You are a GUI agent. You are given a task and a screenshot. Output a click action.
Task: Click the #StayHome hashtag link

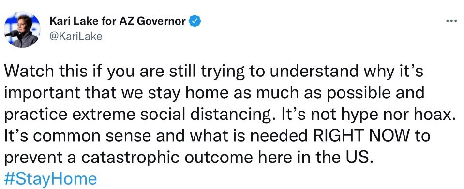[x=50, y=179]
